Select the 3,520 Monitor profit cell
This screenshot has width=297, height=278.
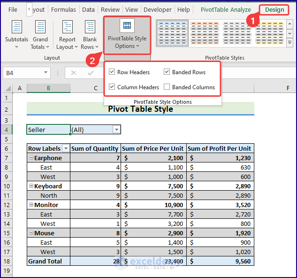pyautogui.click(x=220, y=205)
